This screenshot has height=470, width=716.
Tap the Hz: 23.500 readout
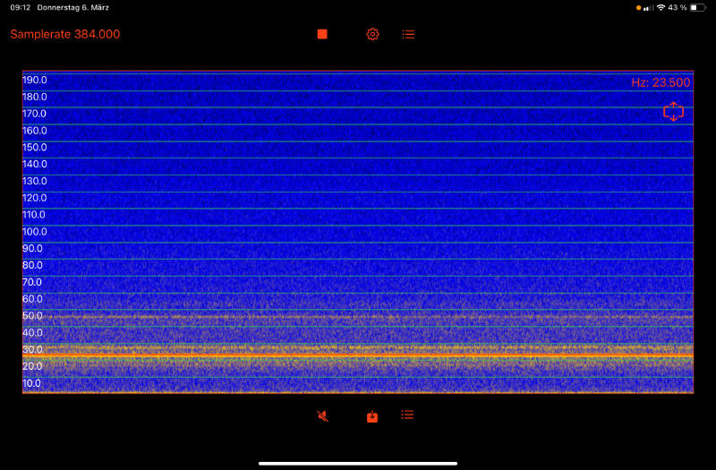[x=661, y=82]
